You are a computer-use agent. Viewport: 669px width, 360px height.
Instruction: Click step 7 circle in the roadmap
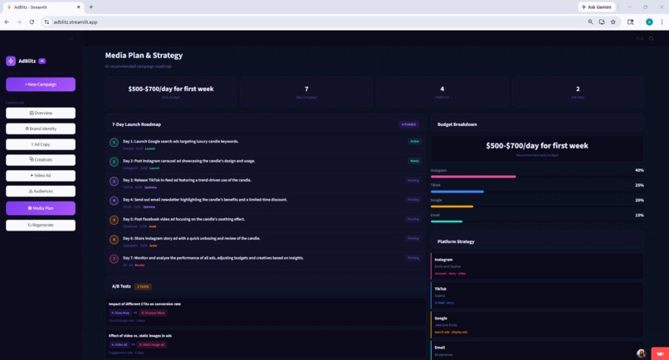point(114,259)
